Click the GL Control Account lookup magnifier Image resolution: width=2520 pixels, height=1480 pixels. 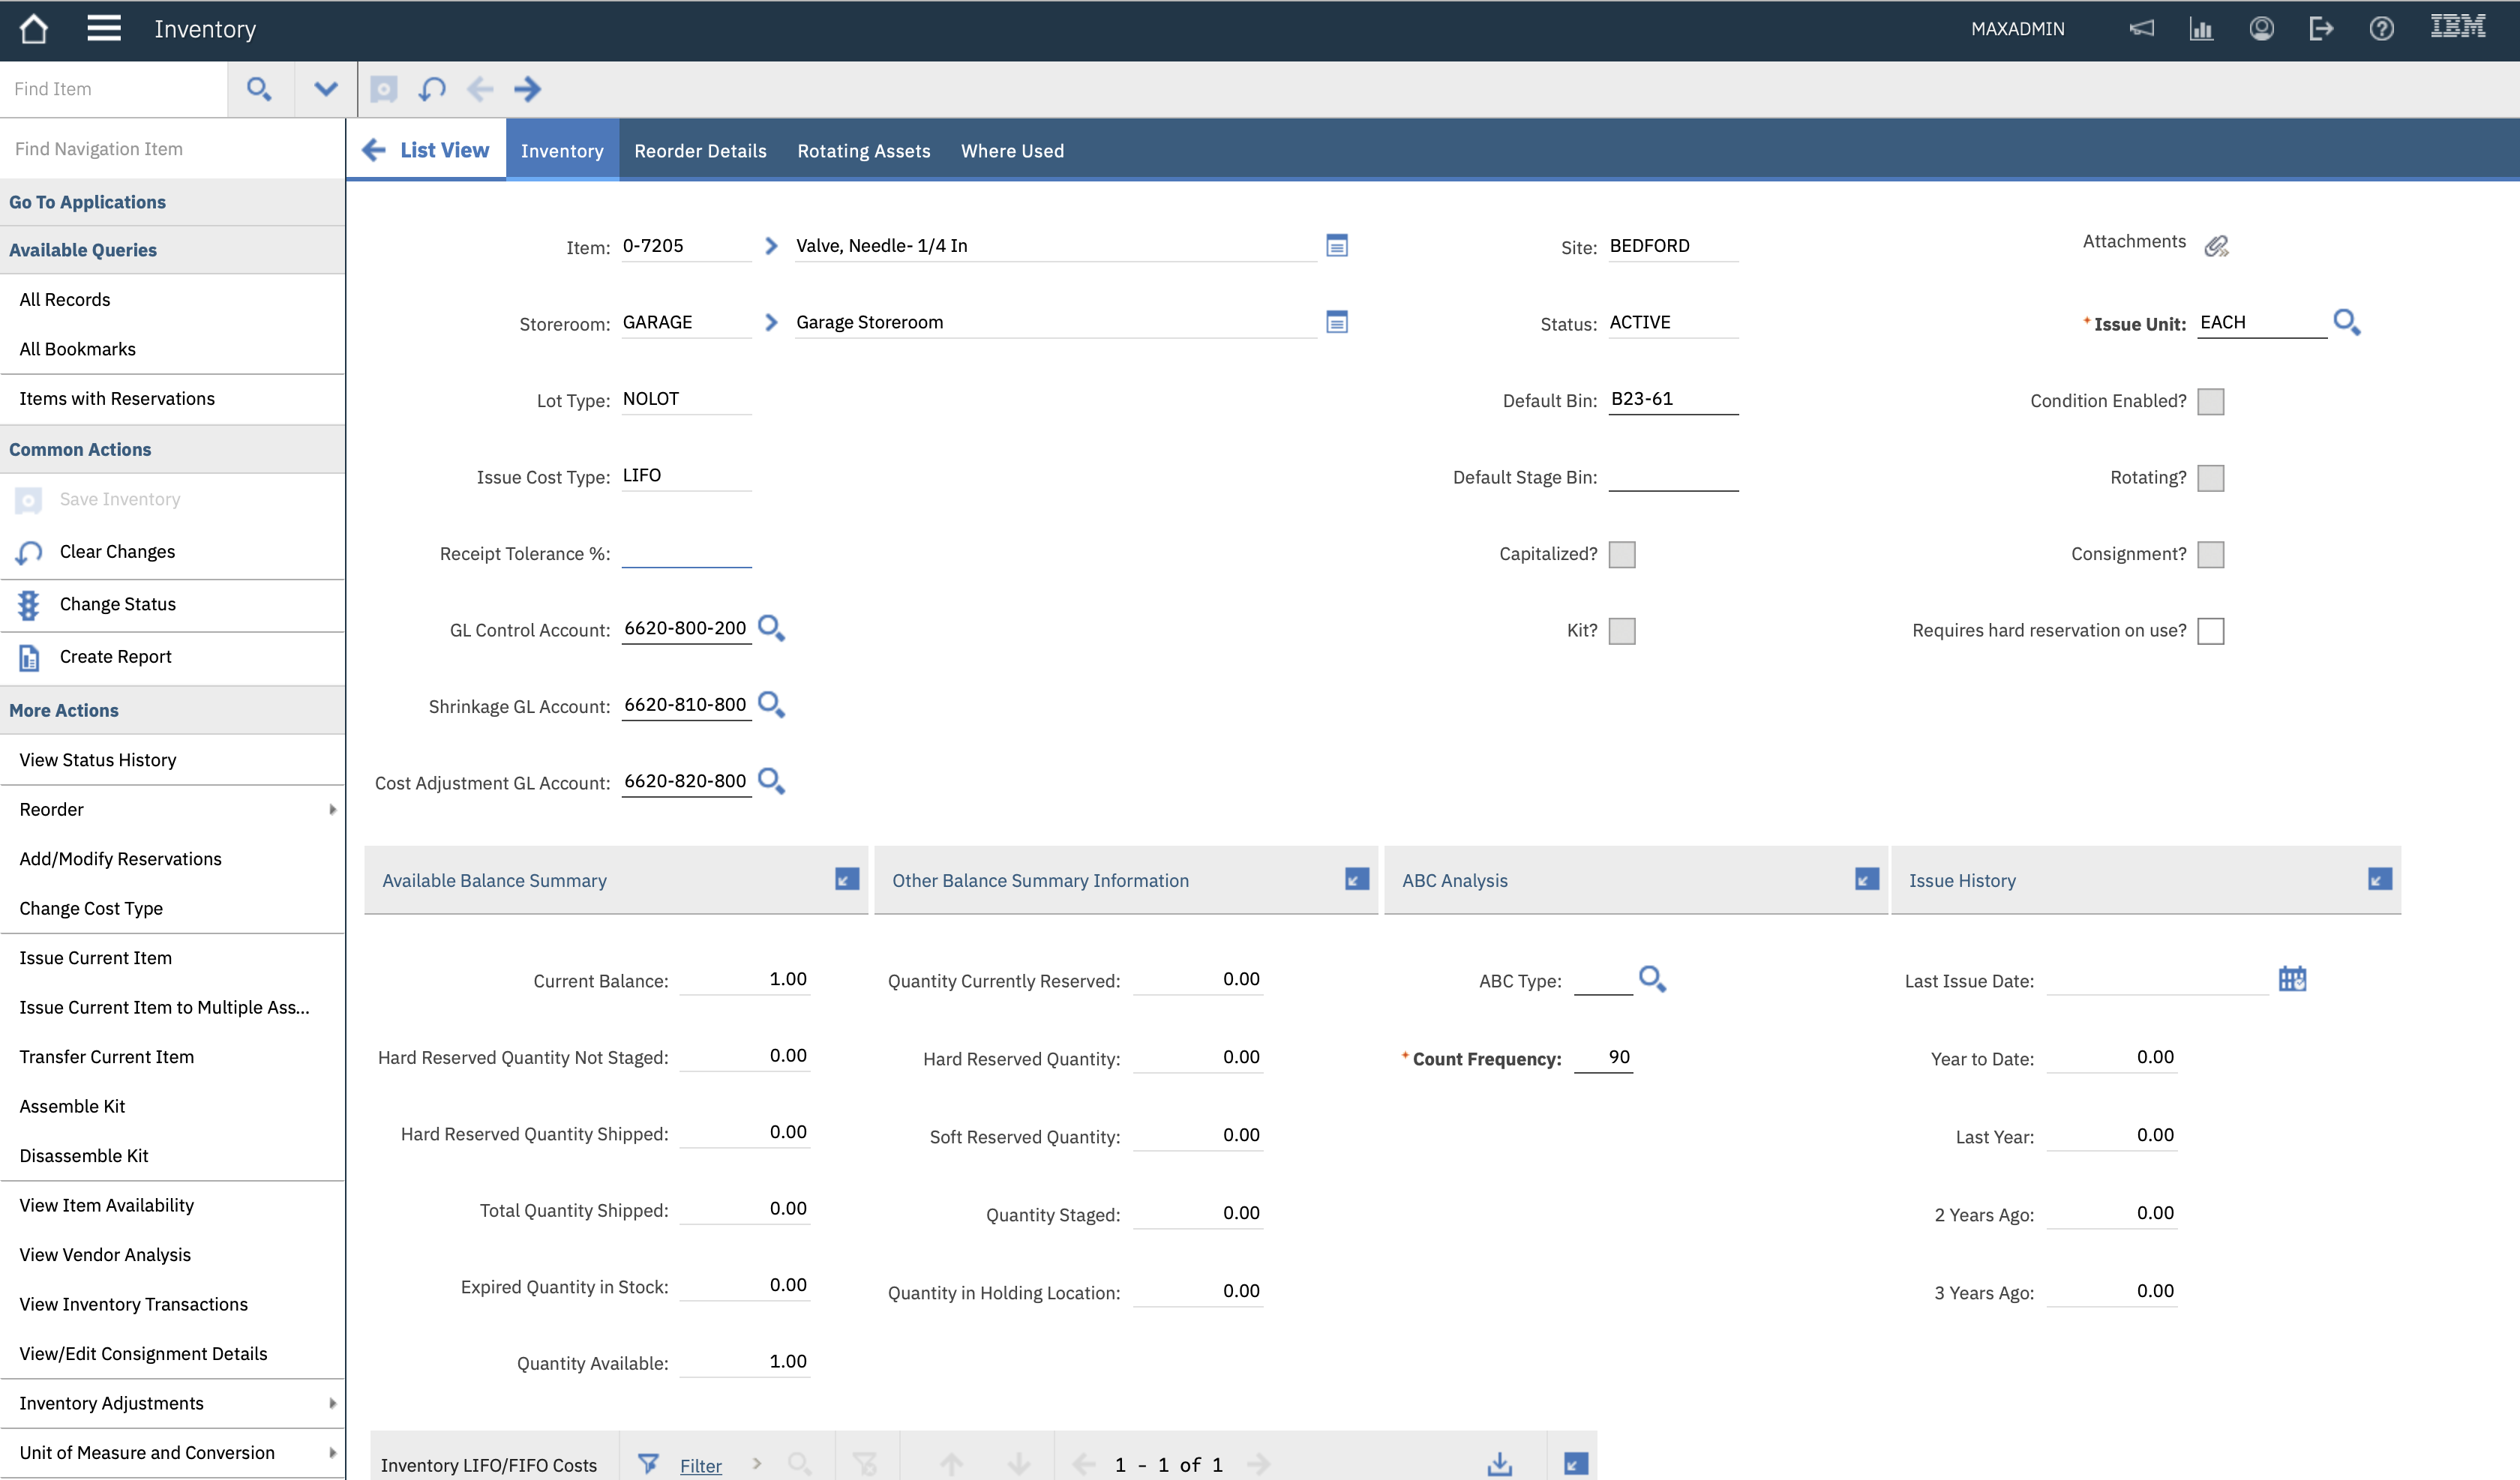[x=771, y=628]
